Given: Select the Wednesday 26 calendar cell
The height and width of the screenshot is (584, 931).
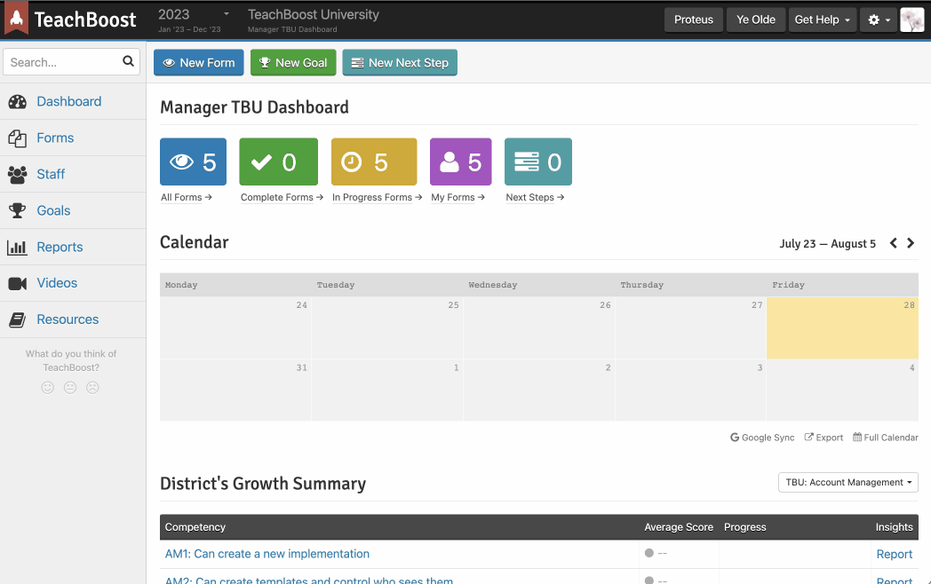Looking at the screenshot, I should tap(539, 328).
